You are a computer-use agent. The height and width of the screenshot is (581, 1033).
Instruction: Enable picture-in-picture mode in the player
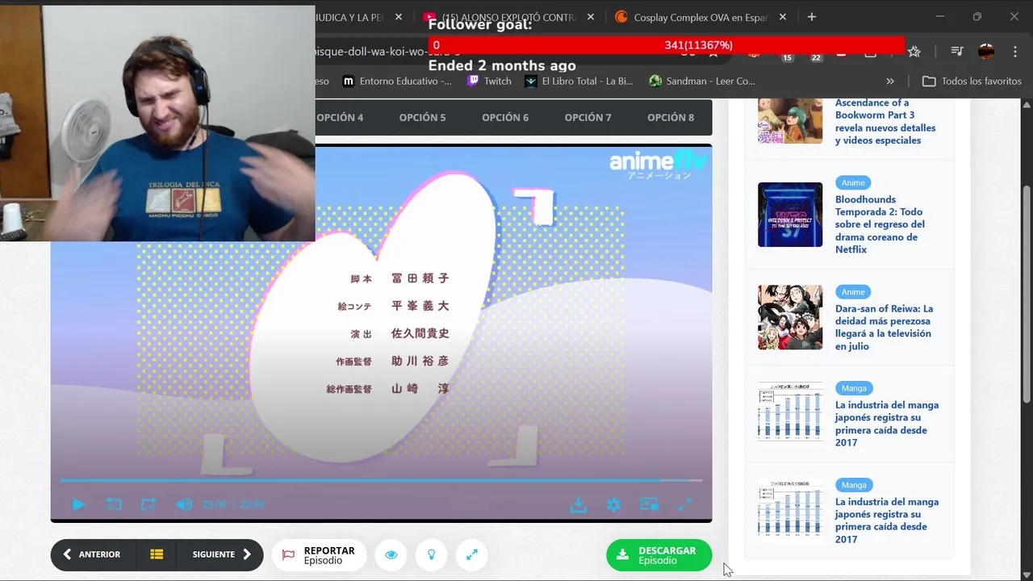click(x=649, y=504)
